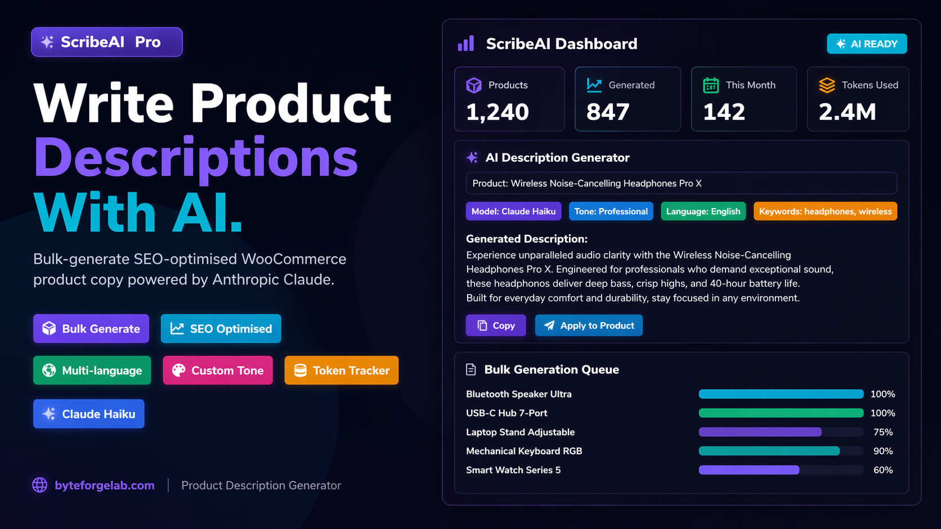Click the calendar icon in This Month card
941x529 pixels.
(711, 85)
